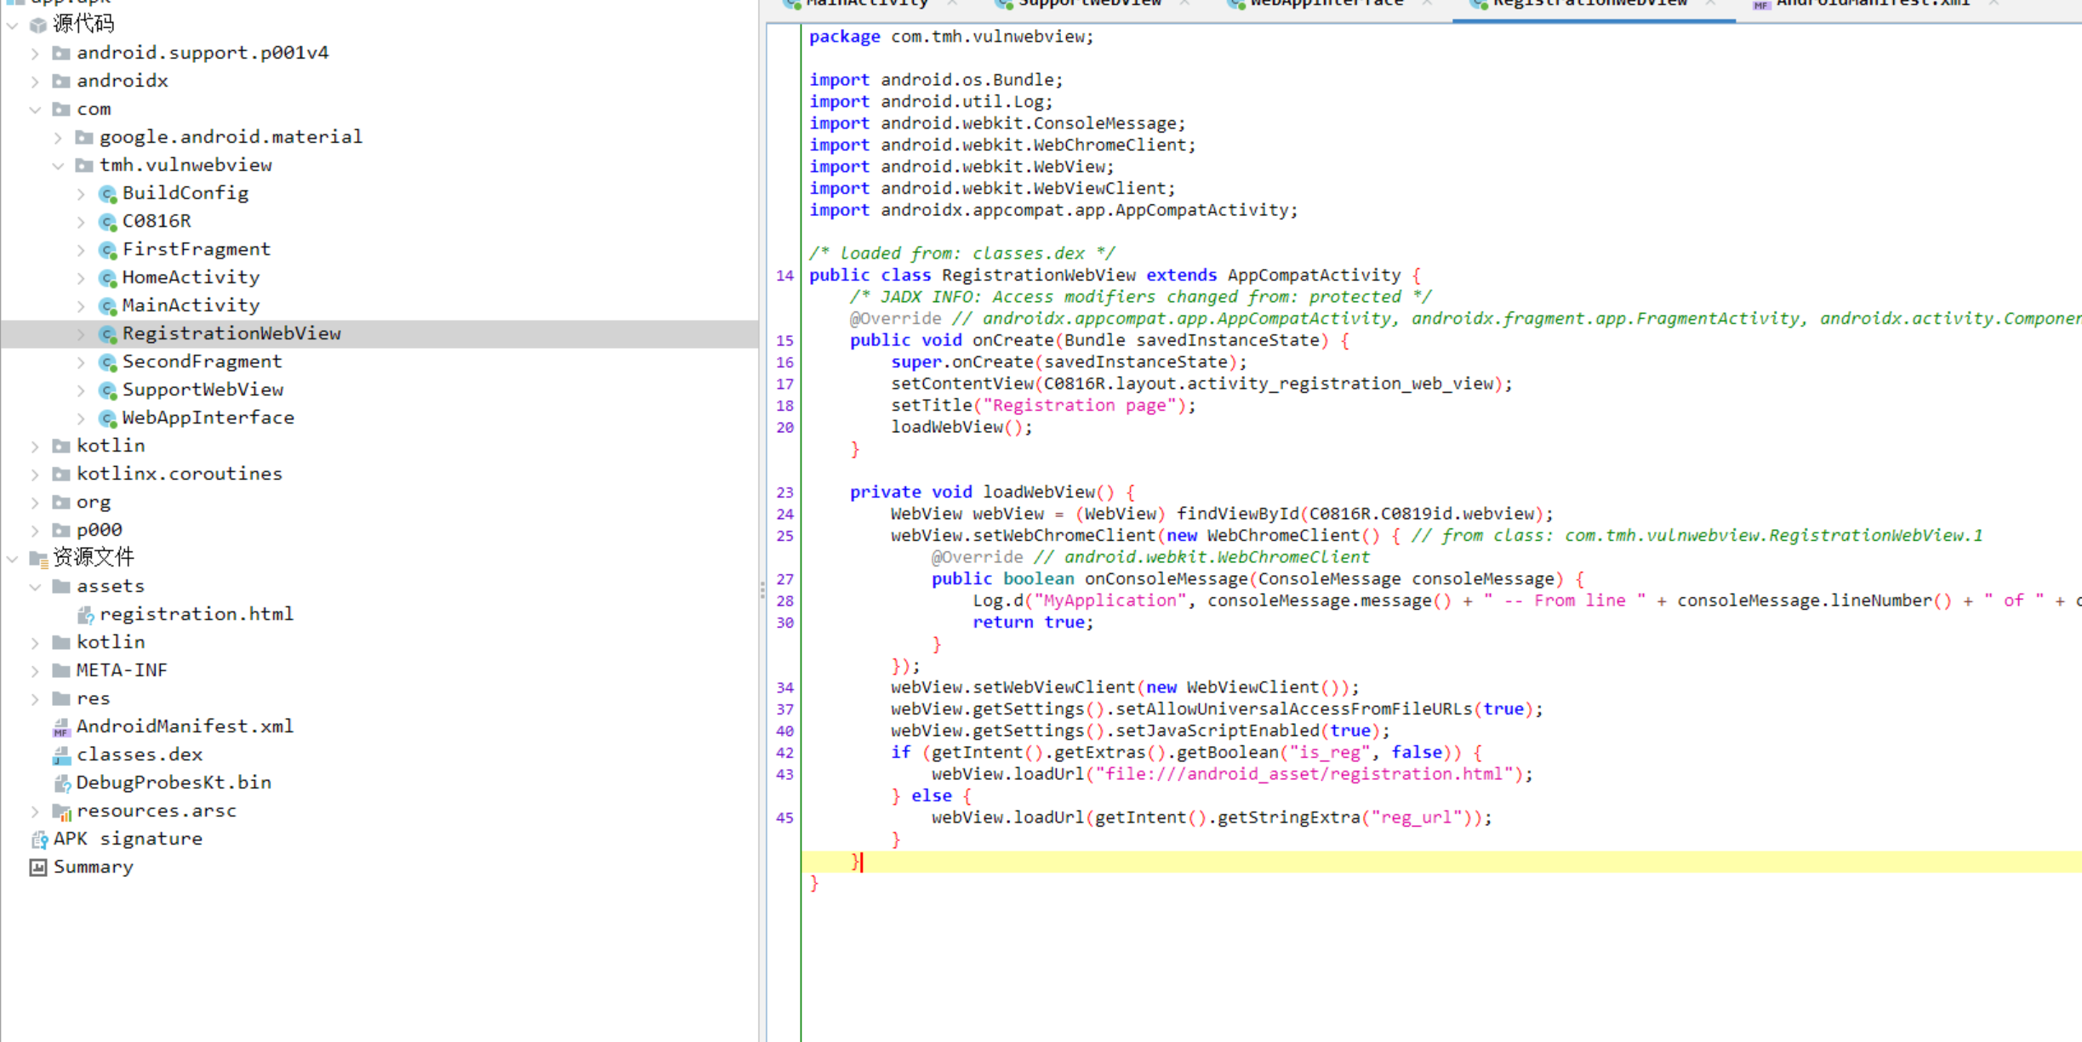Collapse the tmh.vulnwebview package
2082x1042 pixels.
coord(58,166)
